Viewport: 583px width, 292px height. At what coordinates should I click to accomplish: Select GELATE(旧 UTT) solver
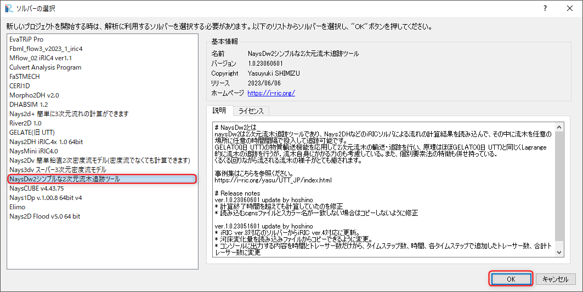102,132
